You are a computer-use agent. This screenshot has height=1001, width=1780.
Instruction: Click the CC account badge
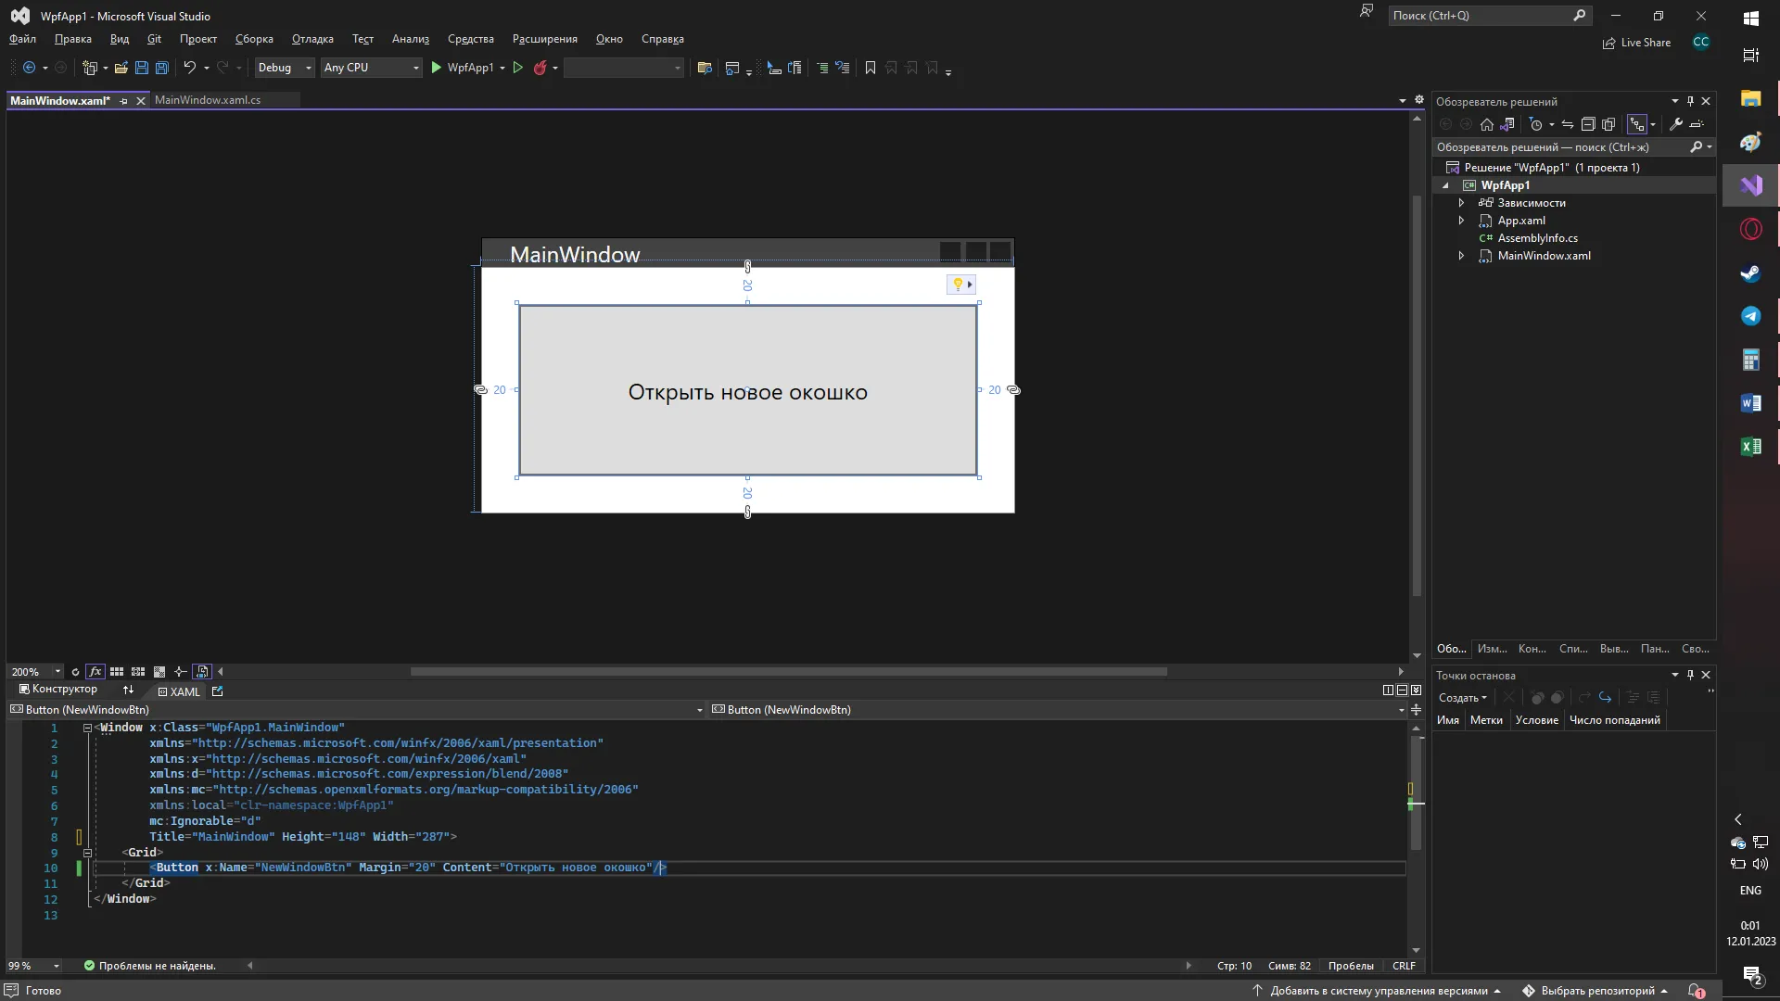tap(1701, 42)
